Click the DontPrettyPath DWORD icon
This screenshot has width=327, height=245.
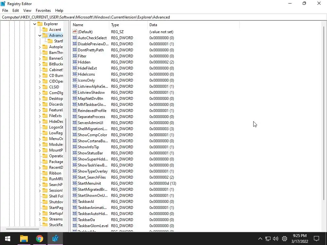click(x=75, y=50)
